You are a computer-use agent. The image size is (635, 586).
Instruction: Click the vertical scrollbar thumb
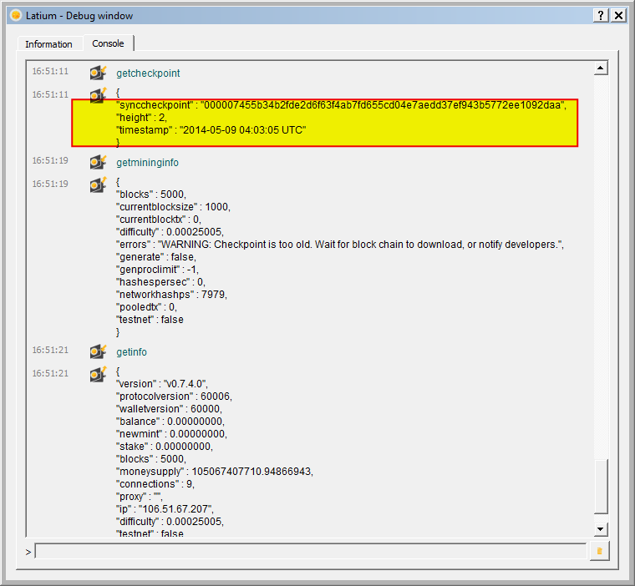point(601,487)
